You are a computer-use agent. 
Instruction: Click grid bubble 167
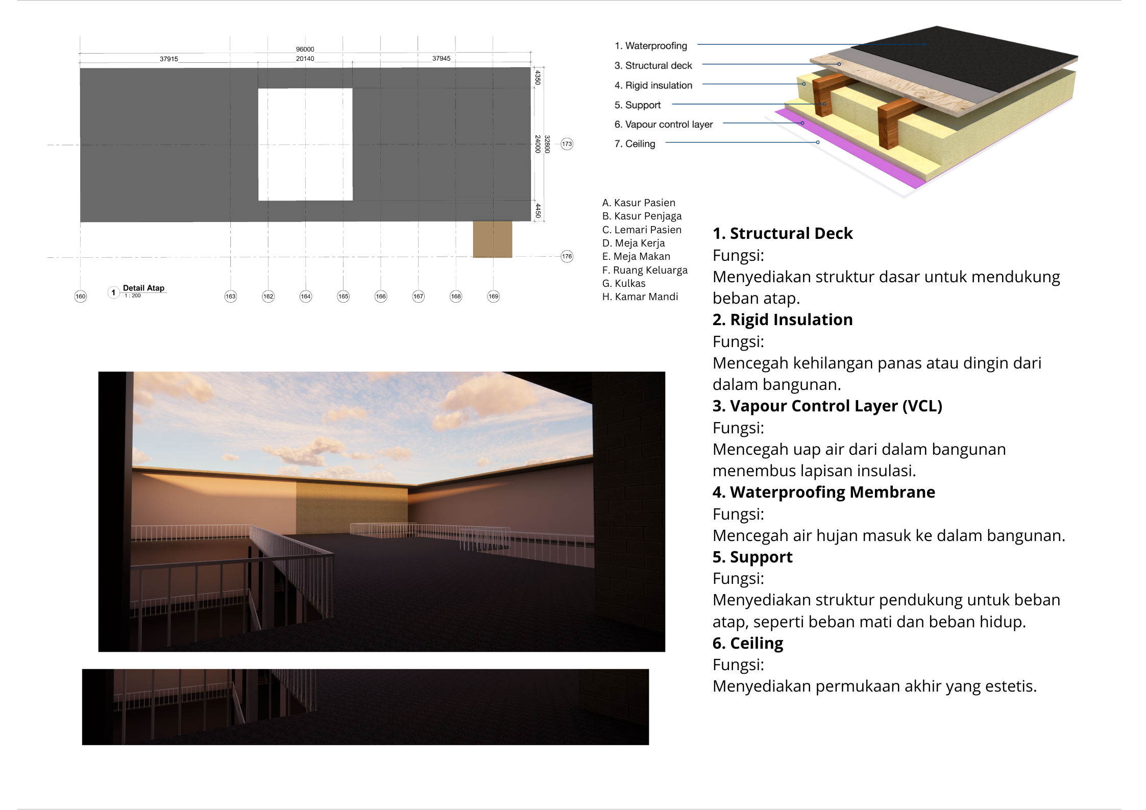[x=419, y=296]
